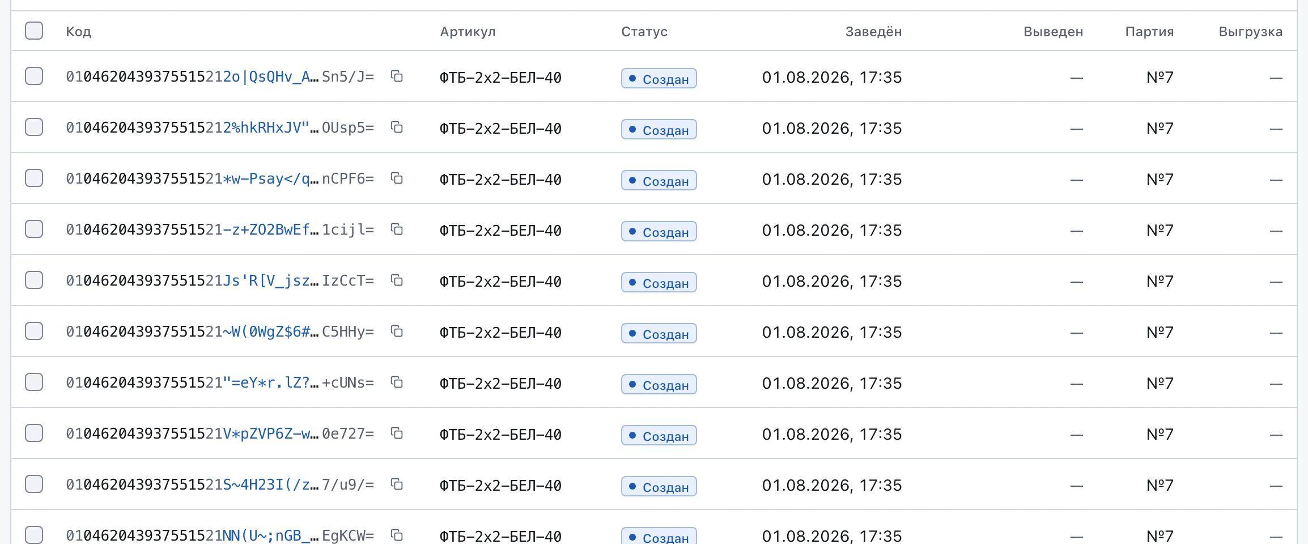Click the Создан status badge in the first row
1308x544 pixels.
point(659,79)
